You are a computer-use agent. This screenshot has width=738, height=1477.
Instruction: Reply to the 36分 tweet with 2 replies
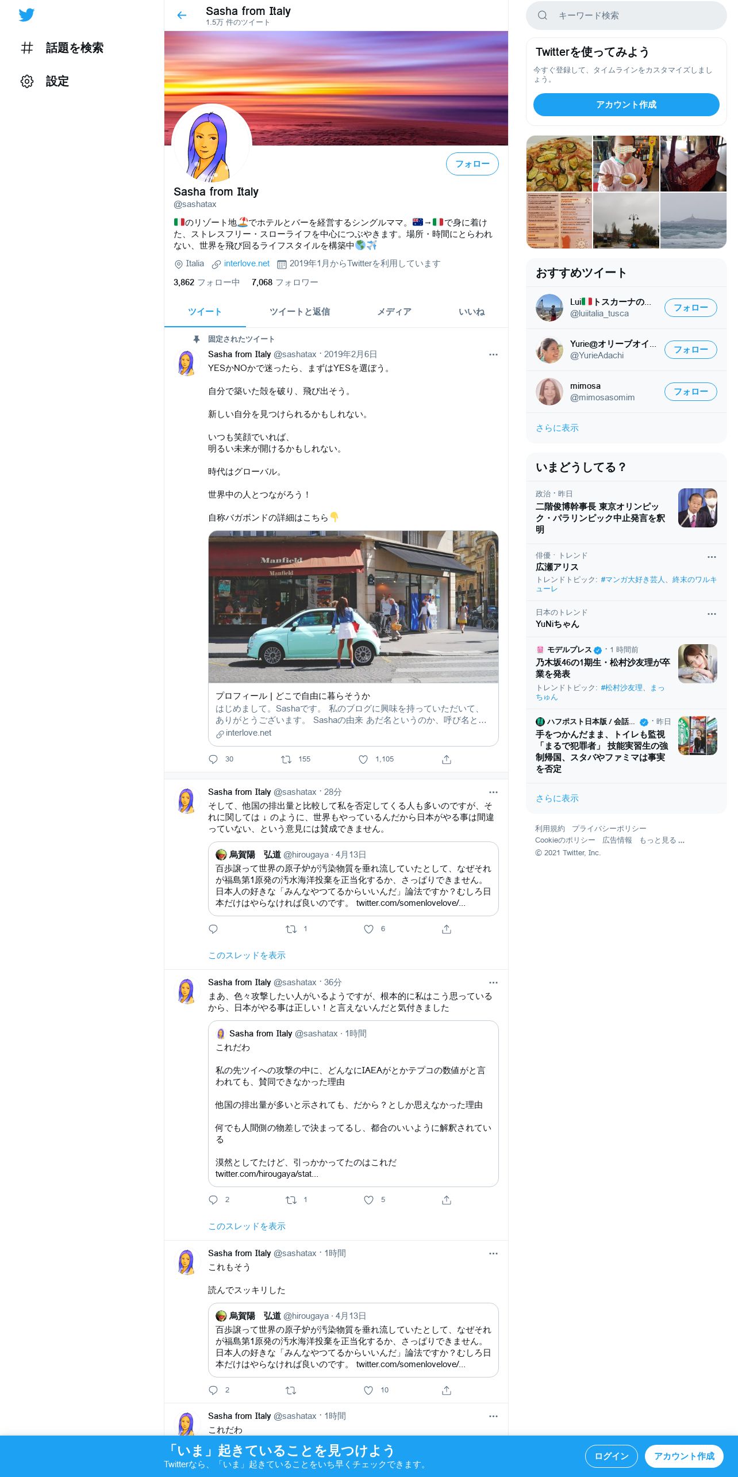click(x=213, y=1200)
